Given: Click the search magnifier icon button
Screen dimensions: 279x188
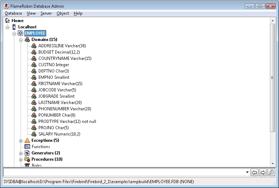Looking at the screenshot, I should pos(271,172).
